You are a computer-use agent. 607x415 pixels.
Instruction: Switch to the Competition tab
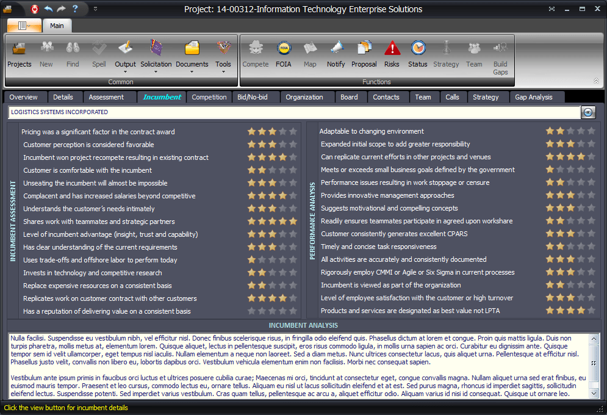pos(209,97)
